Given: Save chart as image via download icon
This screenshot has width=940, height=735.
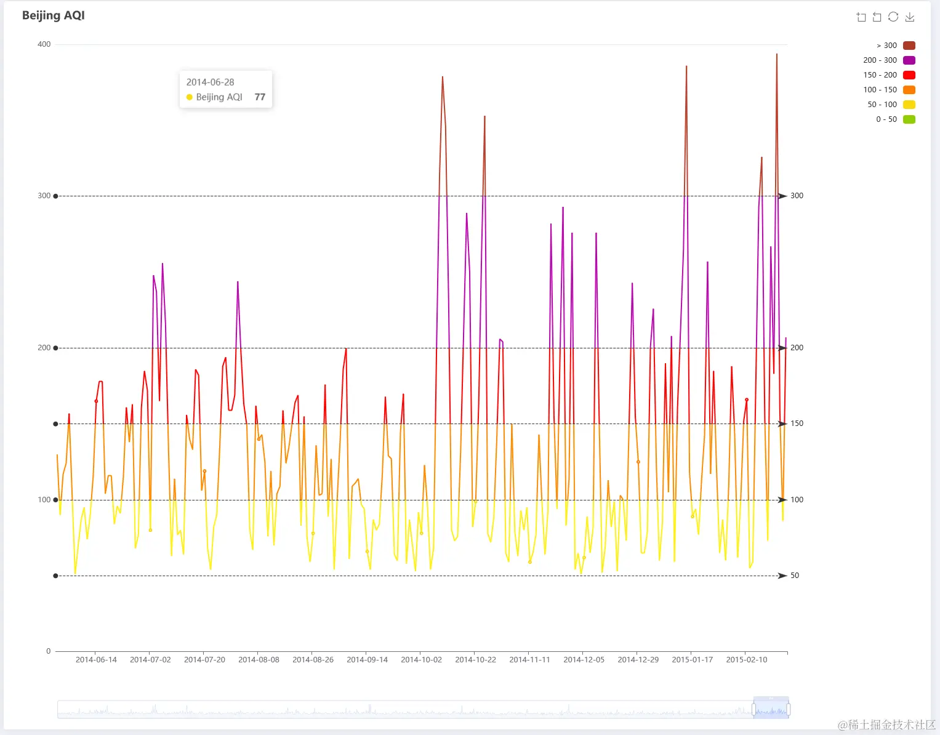Looking at the screenshot, I should pos(910,17).
